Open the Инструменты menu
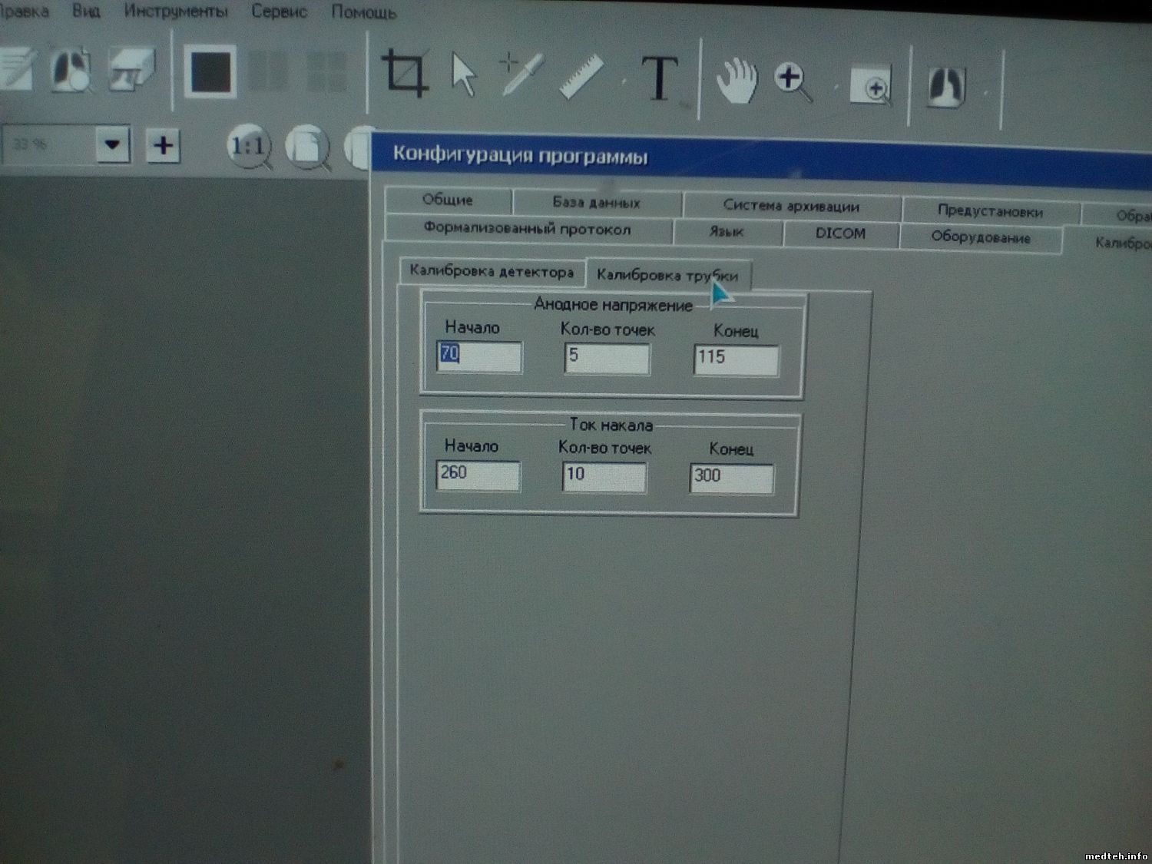The width and height of the screenshot is (1152, 864). [x=175, y=12]
